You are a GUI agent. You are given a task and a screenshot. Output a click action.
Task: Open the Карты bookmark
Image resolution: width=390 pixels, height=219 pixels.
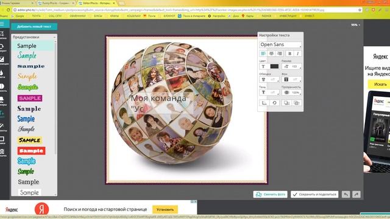(x=247, y=16)
